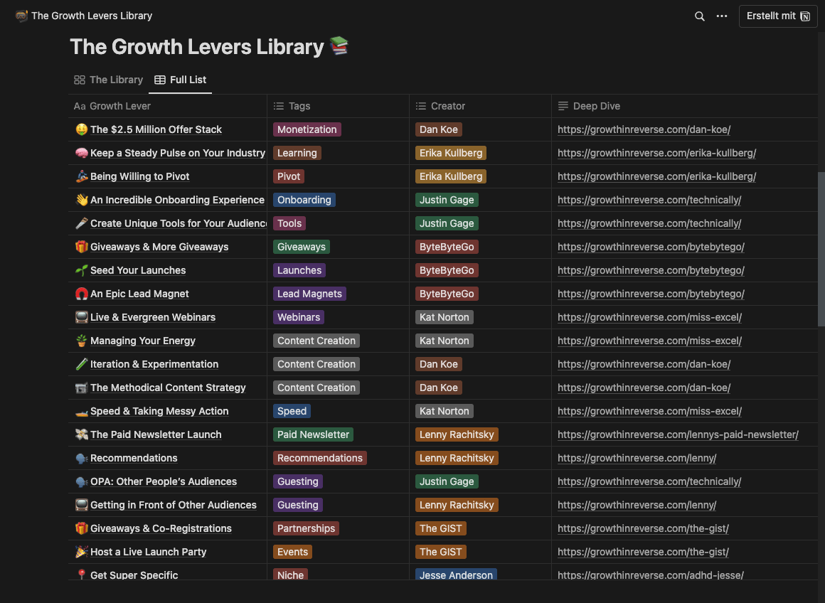Click the Tools tag
Viewport: 825px width, 603px height.
(x=289, y=223)
